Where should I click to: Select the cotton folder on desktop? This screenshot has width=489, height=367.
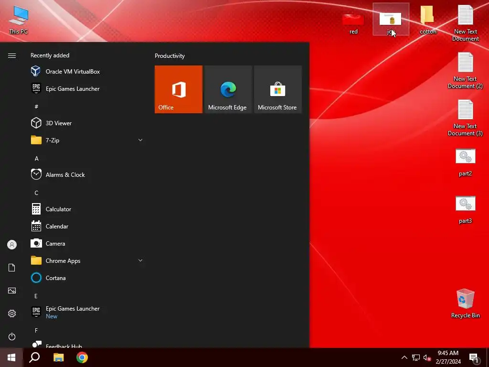[x=427, y=19]
